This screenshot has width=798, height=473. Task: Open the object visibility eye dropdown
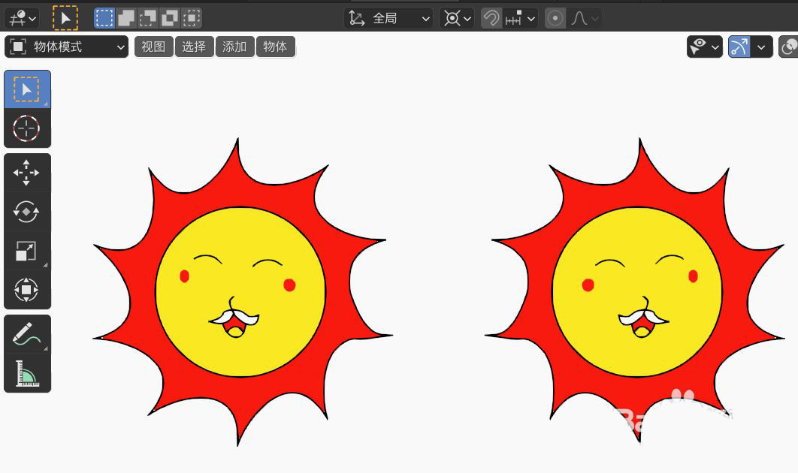point(705,47)
